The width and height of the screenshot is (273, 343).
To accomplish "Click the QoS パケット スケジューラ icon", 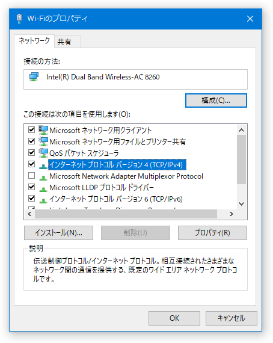I will point(43,153).
